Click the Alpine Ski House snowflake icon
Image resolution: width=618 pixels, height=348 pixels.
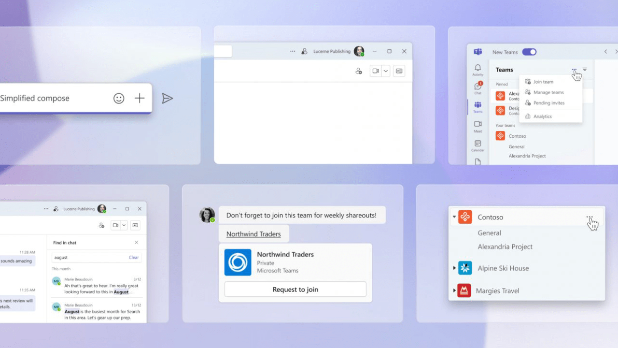[x=465, y=268]
